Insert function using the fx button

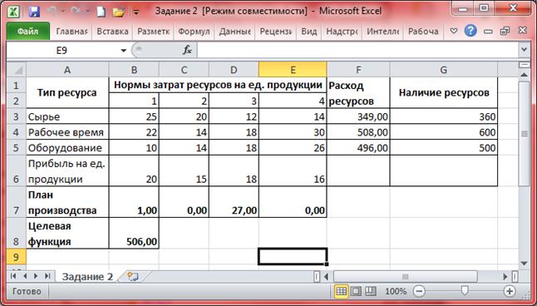tap(187, 51)
